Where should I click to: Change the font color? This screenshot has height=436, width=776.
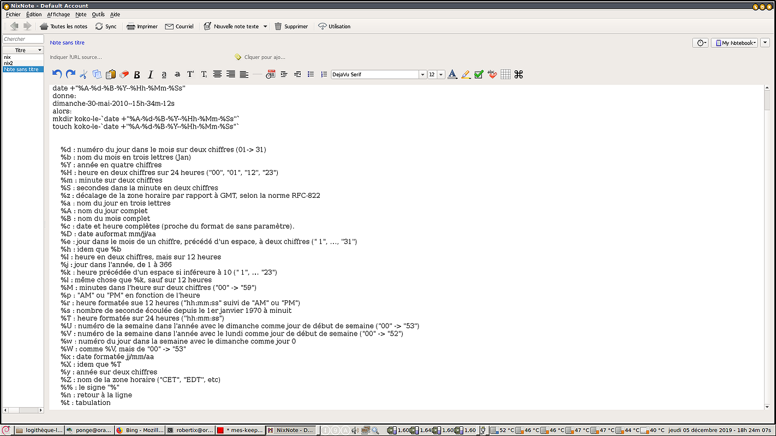coord(452,74)
